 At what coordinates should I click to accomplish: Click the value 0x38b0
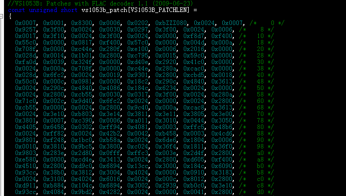pos(54,172)
